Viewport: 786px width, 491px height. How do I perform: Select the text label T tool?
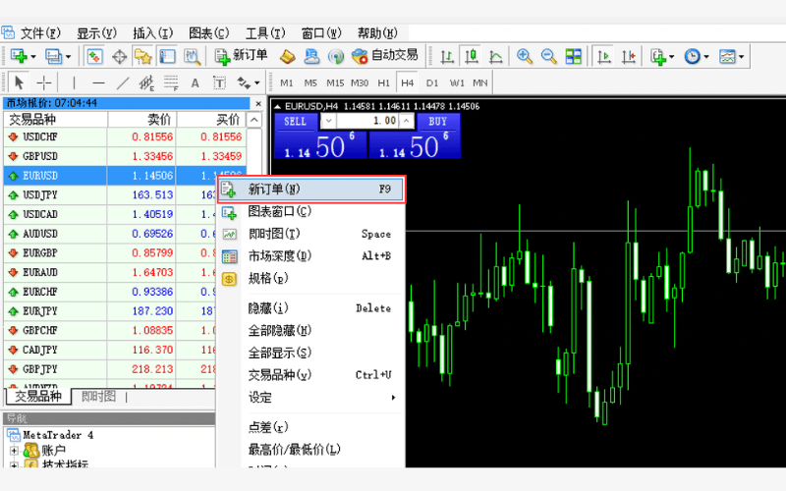click(x=219, y=82)
